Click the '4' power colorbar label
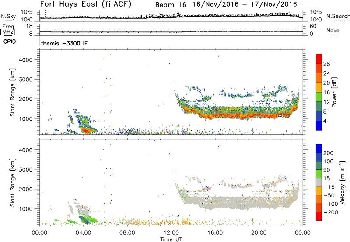This screenshot has width=350, height=242. pyautogui.click(x=325, y=121)
